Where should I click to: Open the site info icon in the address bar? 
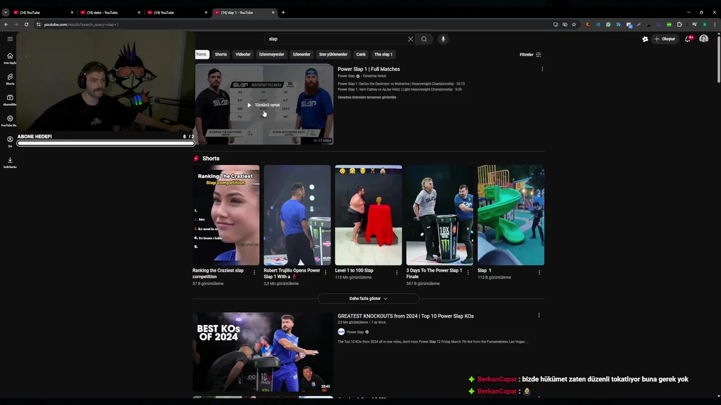point(38,24)
